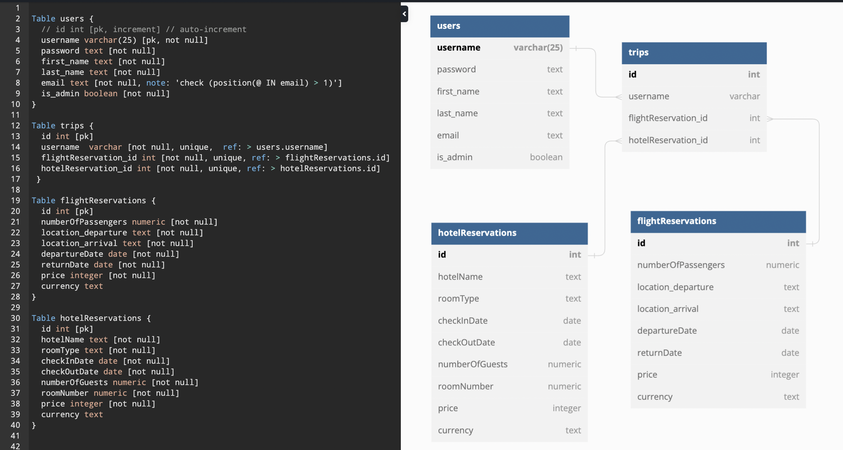Click the hotelReservations table header
Screen dimensions: 843x450
(509, 233)
